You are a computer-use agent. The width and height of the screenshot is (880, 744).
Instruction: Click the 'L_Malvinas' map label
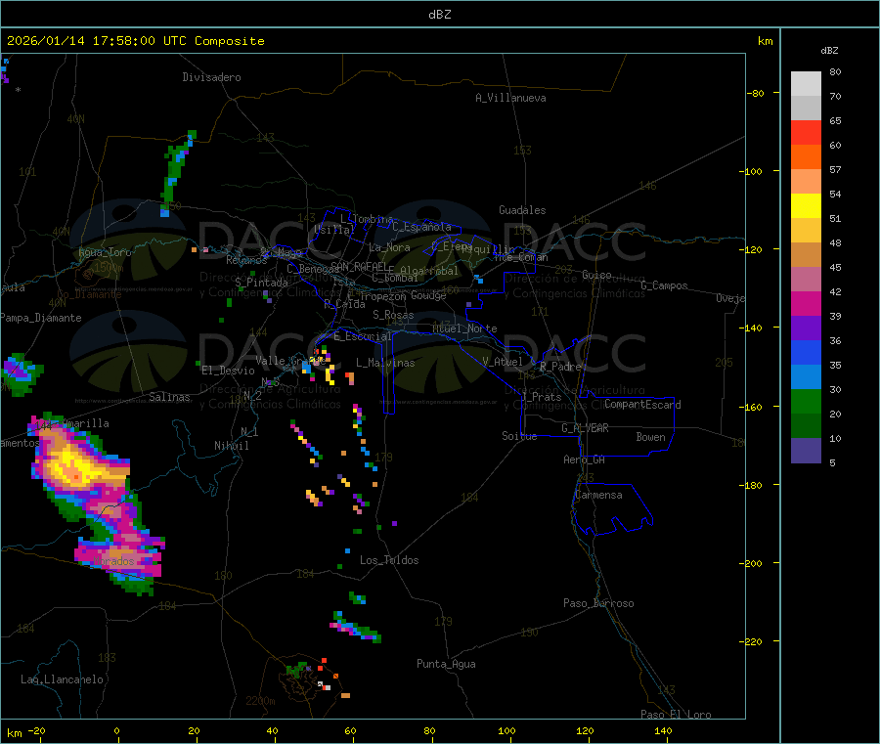point(385,363)
